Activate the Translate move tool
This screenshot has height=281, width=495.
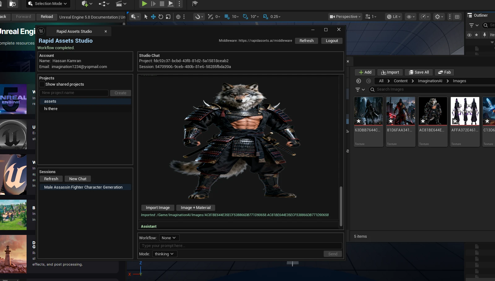click(x=153, y=17)
